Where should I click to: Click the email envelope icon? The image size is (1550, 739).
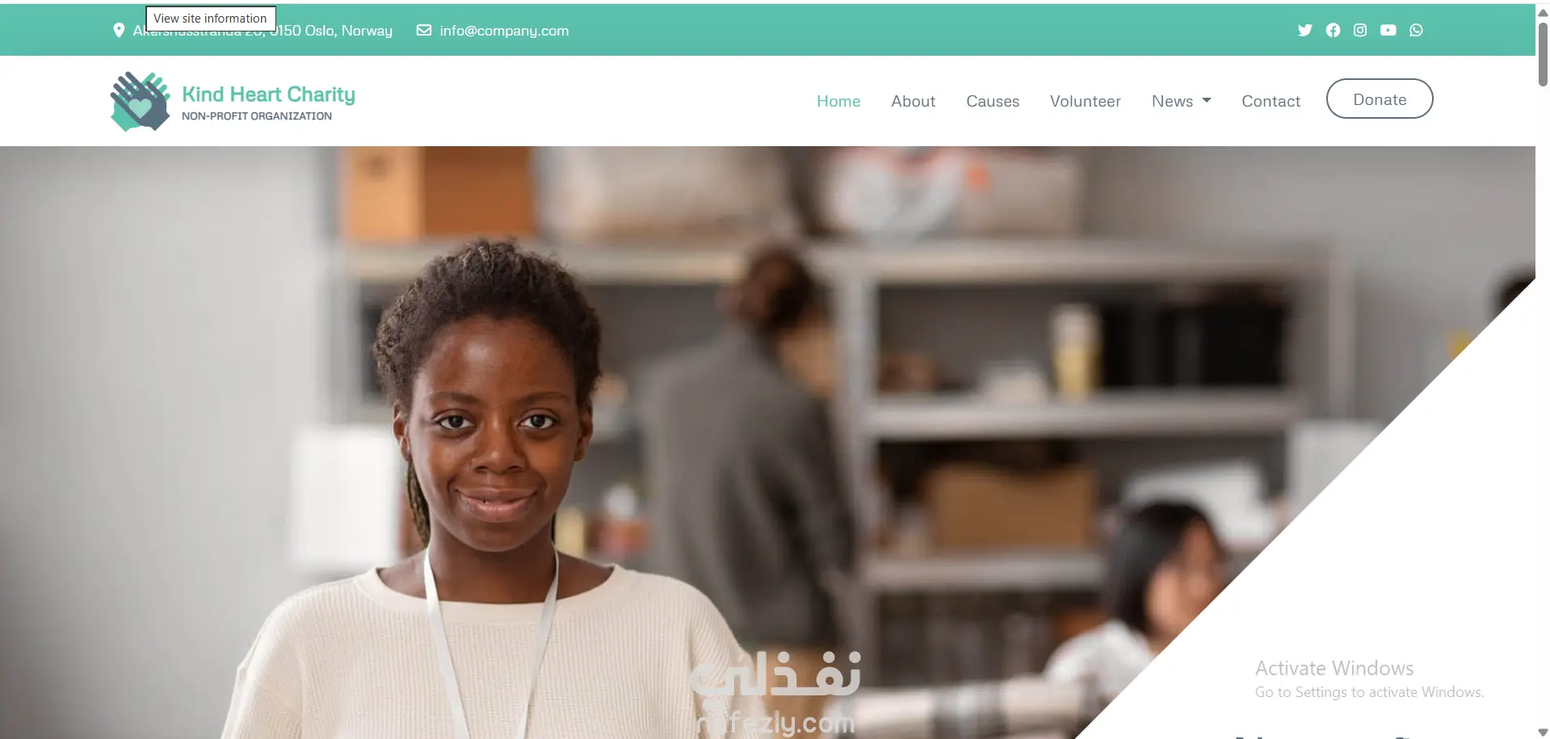tap(423, 30)
